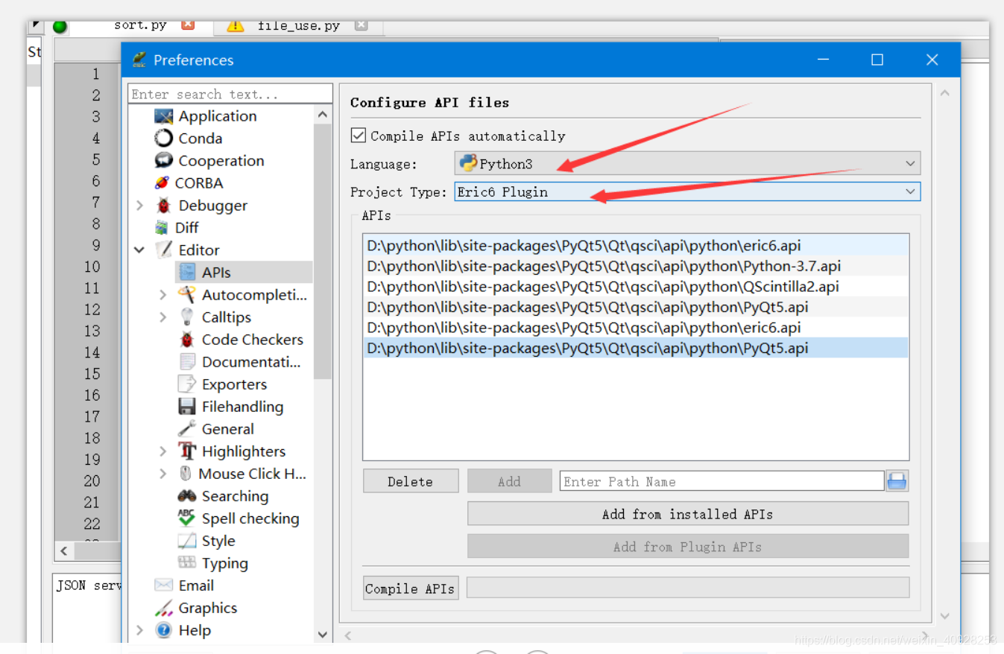This screenshot has height=654, width=1004.
Task: Click the APIs icon under Editor
Action: (187, 273)
